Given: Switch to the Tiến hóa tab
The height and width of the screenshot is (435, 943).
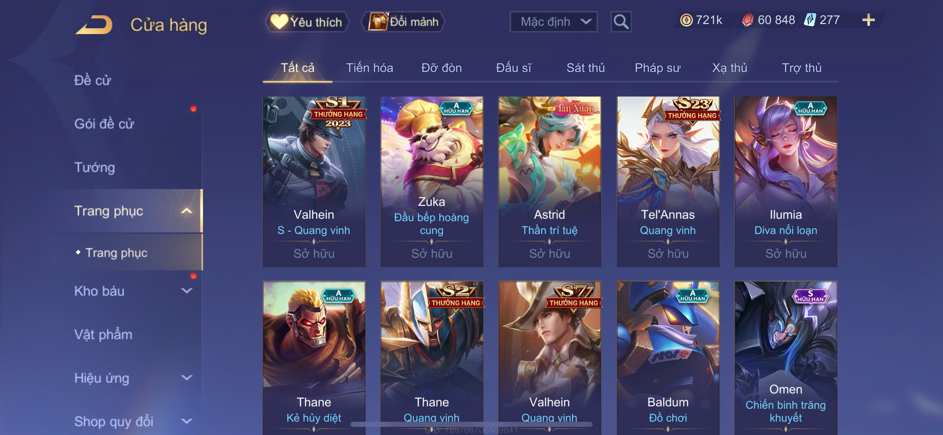Looking at the screenshot, I should coord(369,68).
